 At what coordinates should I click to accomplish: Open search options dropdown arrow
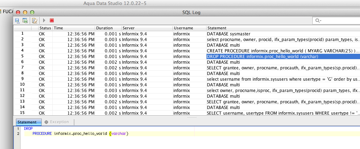[x=320, y=21]
